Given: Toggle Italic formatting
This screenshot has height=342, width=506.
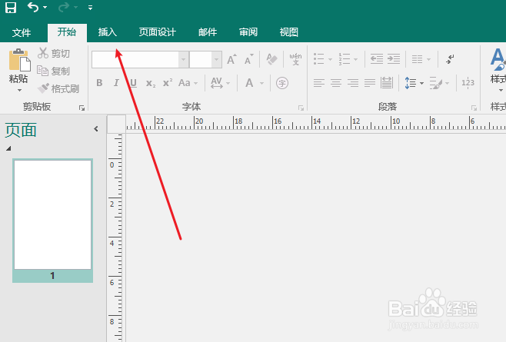Looking at the screenshot, I should (116, 83).
